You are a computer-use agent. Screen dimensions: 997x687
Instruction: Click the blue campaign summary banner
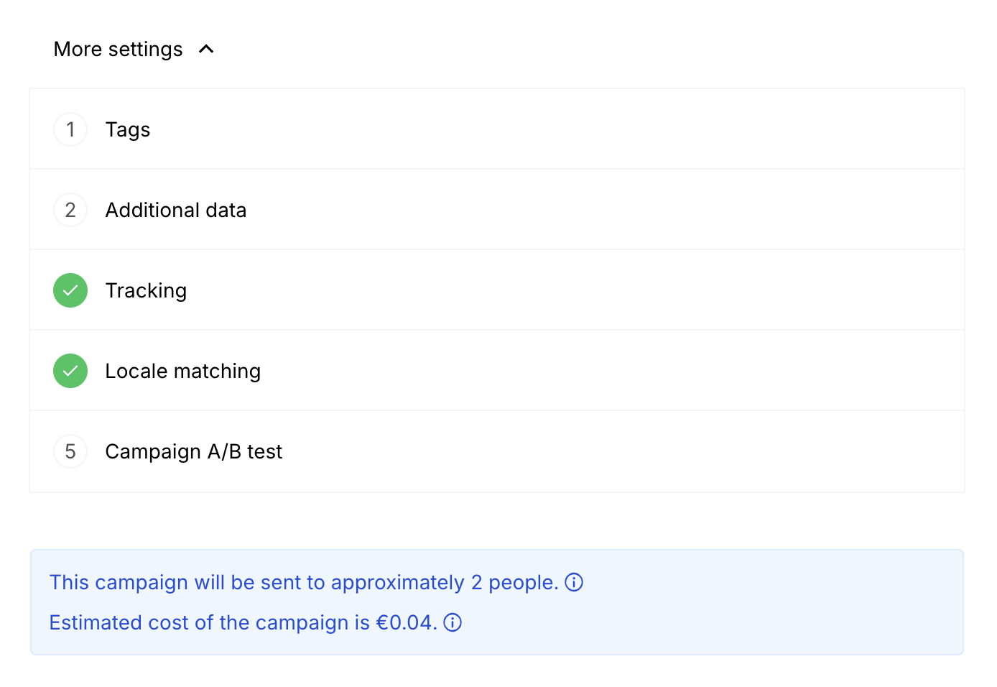tap(497, 602)
